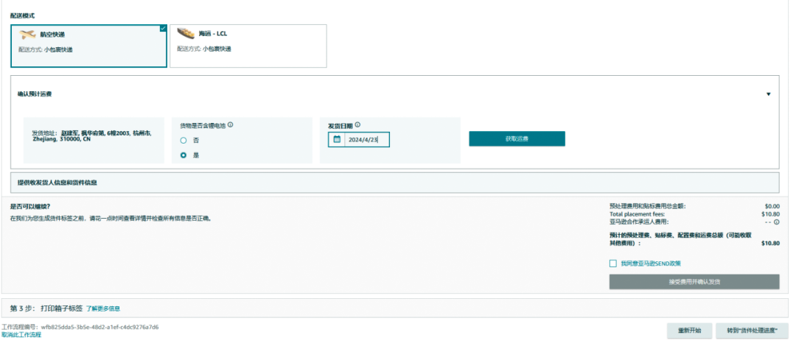Screen dimensions: 796x346
Task: Click 接受费用并确认发货 button
Action: click(694, 281)
